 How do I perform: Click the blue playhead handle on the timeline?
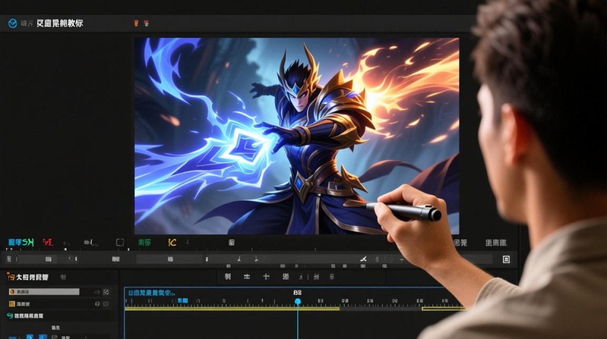point(298,301)
